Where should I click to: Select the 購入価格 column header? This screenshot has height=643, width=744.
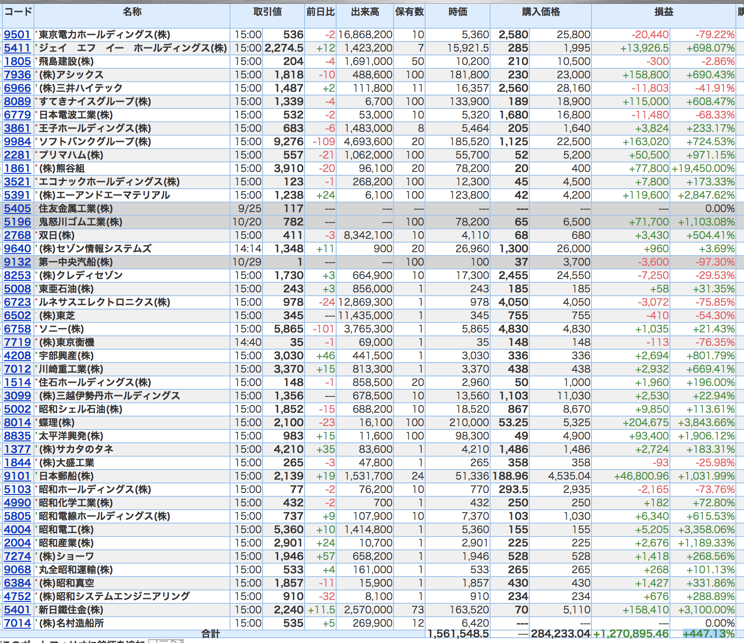pyautogui.click(x=541, y=12)
